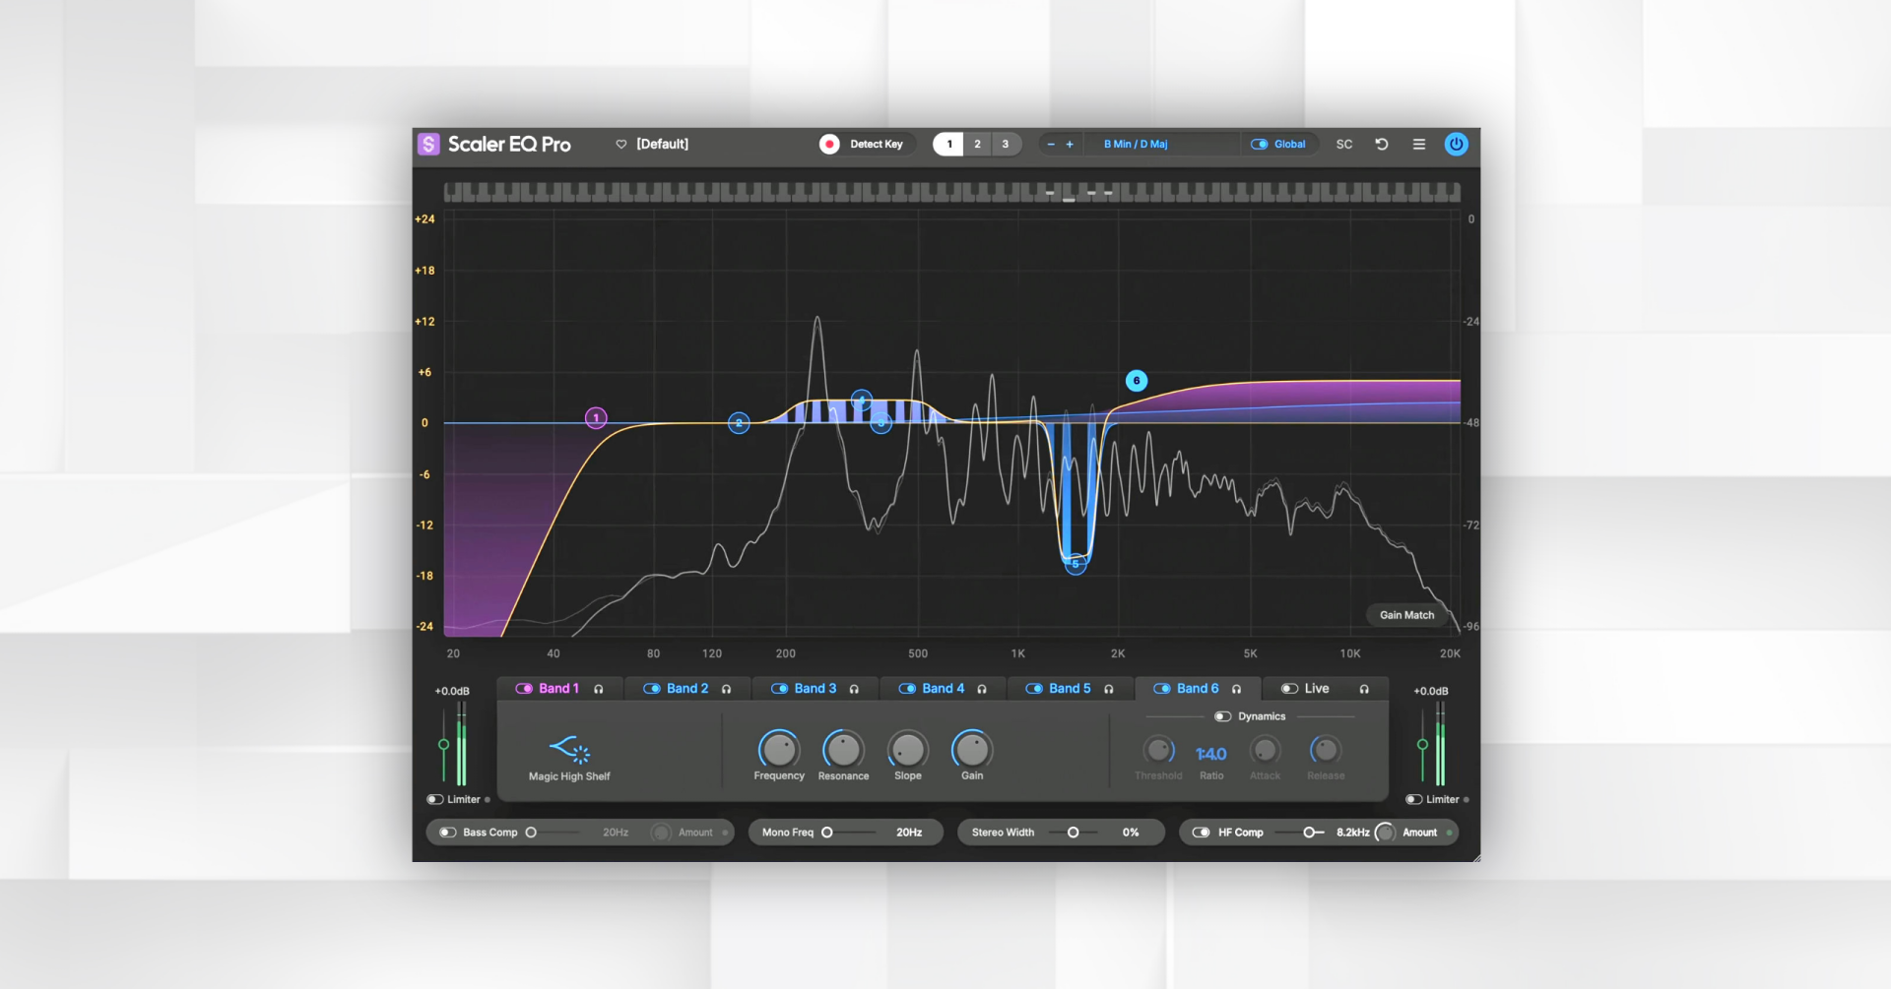Select the Band 2 tab
The width and height of the screenshot is (1891, 989).
pyautogui.click(x=687, y=689)
